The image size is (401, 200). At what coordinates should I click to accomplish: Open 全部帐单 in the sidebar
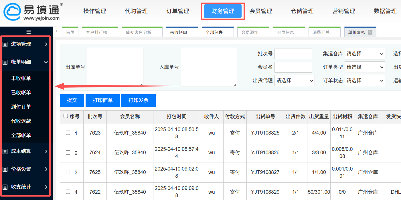click(21, 135)
